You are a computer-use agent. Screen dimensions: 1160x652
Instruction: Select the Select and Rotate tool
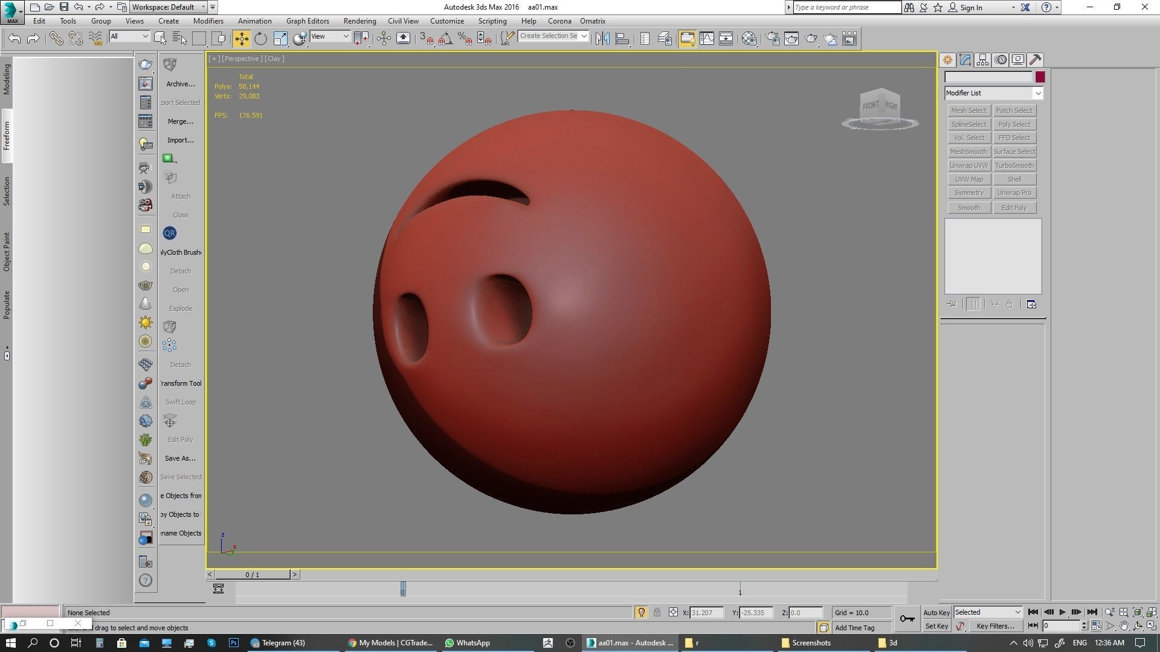pyautogui.click(x=260, y=39)
